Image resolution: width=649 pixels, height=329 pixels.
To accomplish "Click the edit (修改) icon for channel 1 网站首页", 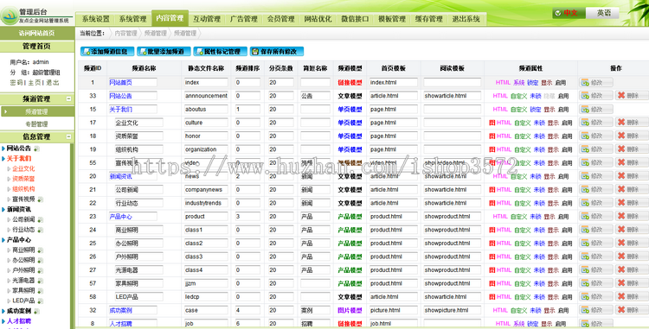I will point(585,83).
